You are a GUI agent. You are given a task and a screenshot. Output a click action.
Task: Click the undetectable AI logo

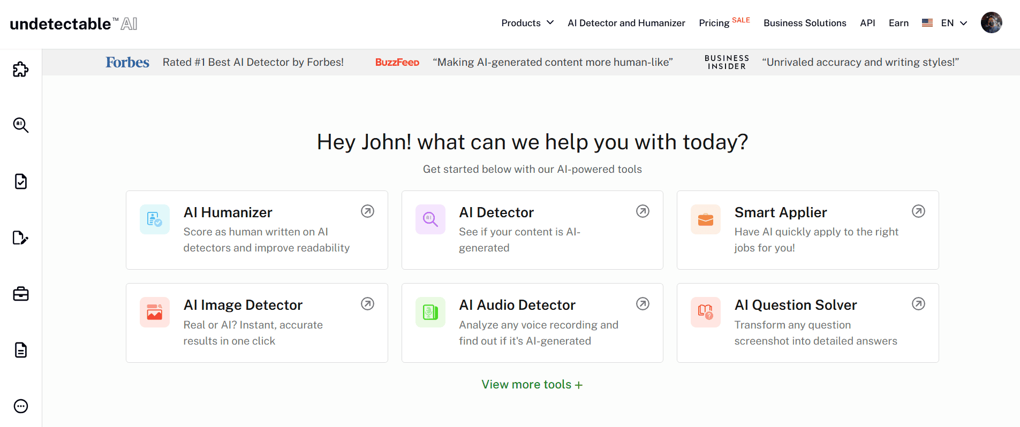pos(73,24)
